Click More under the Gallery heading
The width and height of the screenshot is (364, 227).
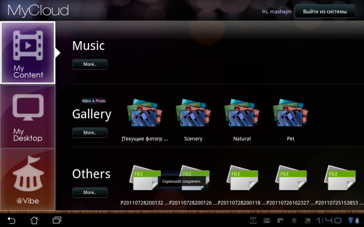90,133
